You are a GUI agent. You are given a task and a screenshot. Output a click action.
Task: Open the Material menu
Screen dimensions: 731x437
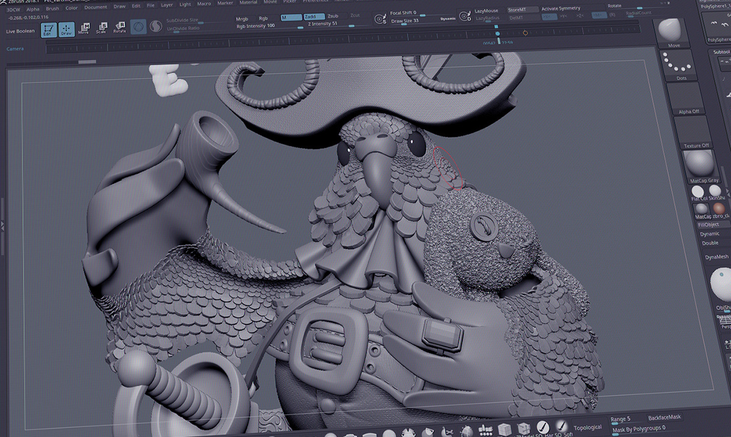point(248,3)
